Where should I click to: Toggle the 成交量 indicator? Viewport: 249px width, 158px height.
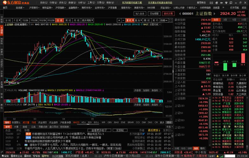pyautogui.click(x=26, y=122)
